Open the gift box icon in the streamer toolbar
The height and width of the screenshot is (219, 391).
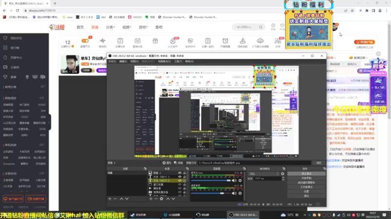click(155, 41)
